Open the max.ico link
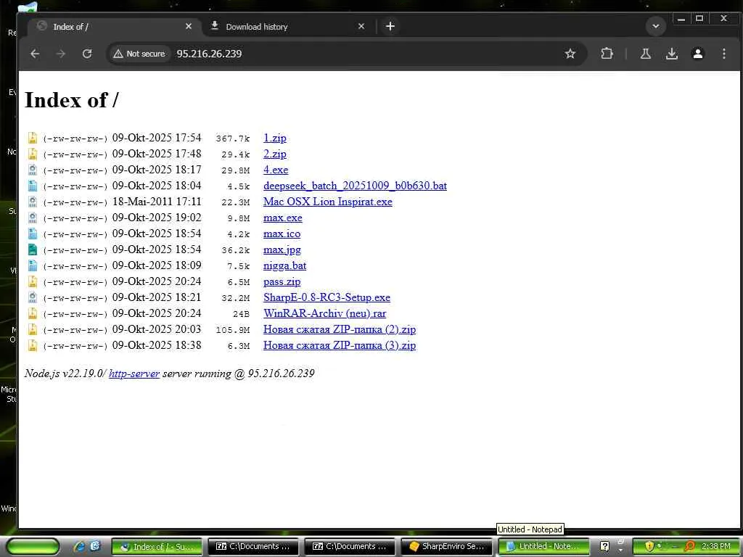 pyautogui.click(x=282, y=234)
